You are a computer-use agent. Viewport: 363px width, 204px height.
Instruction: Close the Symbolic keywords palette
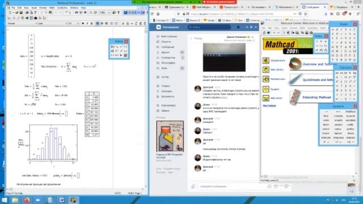click(x=355, y=106)
